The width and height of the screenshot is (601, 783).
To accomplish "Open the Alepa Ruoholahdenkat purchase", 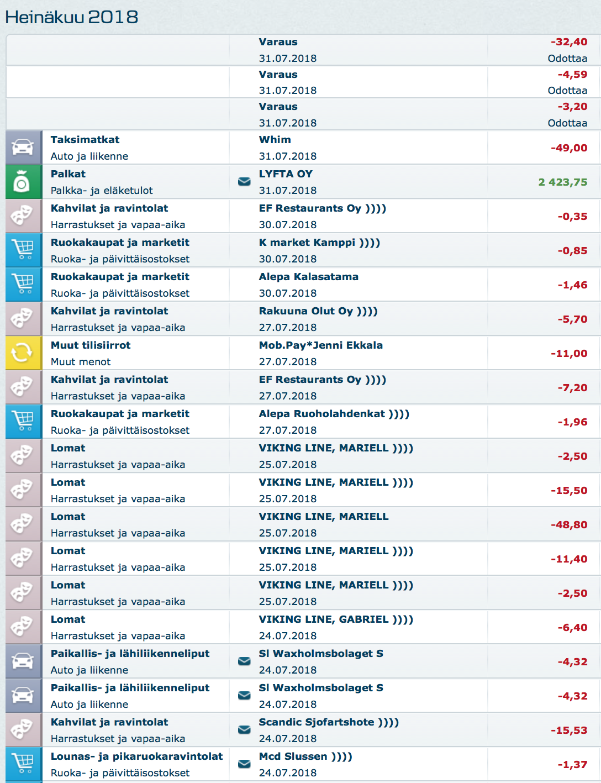I will [334, 414].
